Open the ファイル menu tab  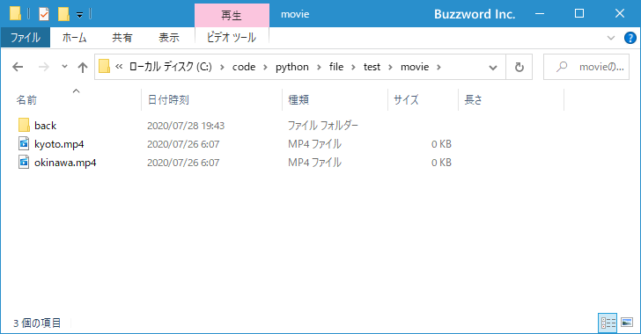click(26, 38)
